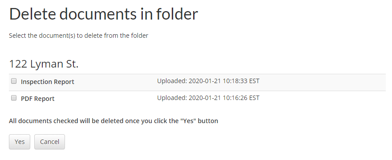
Task: Confirm deletion with the Yes button
Action: (20, 142)
